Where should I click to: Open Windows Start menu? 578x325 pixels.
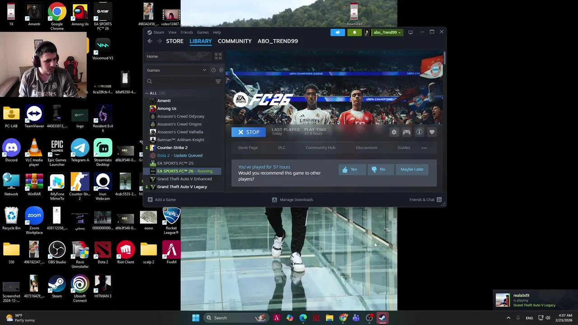click(196, 318)
